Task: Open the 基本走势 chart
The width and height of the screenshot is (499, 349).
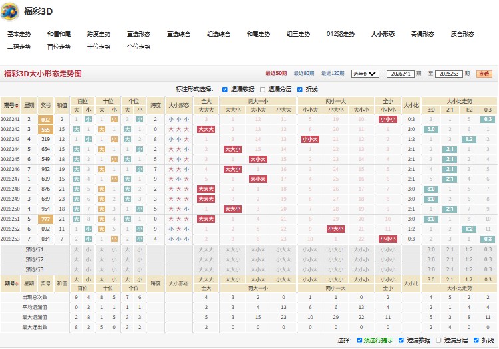Action: (x=19, y=34)
